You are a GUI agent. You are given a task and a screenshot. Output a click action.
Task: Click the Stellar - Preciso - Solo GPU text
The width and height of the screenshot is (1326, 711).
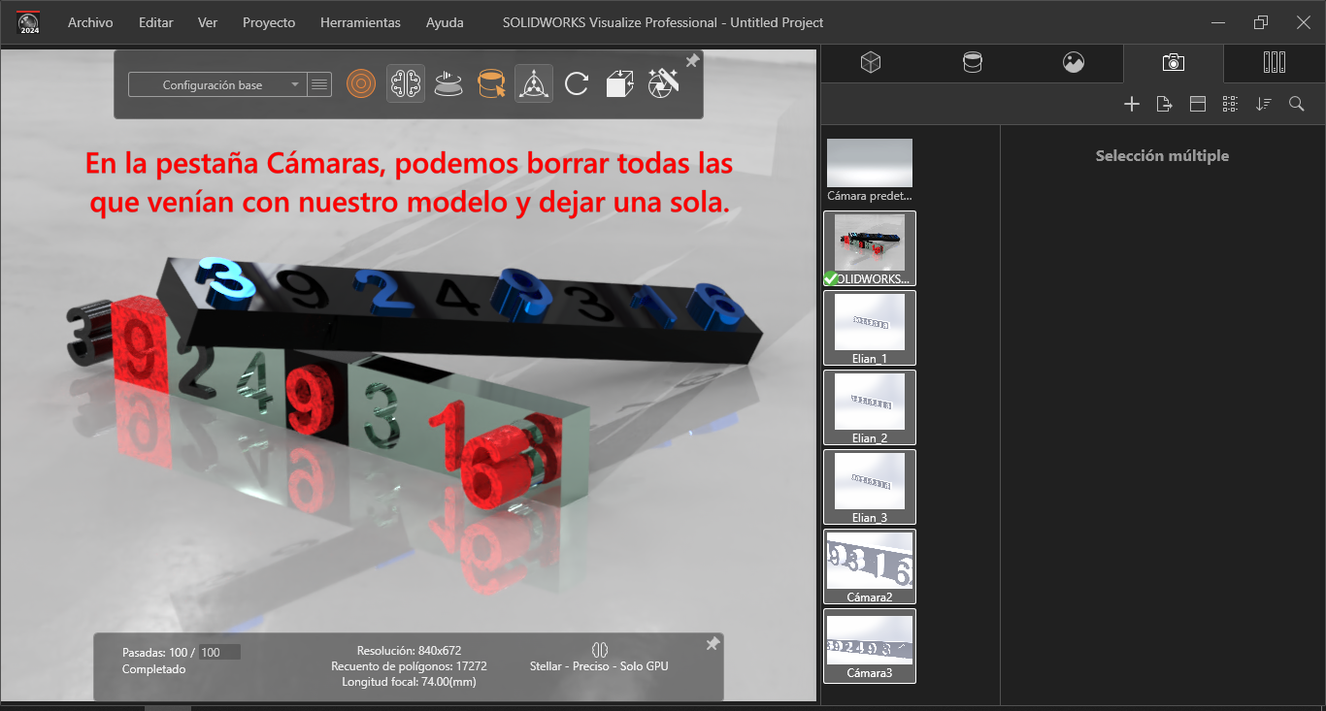(x=599, y=666)
